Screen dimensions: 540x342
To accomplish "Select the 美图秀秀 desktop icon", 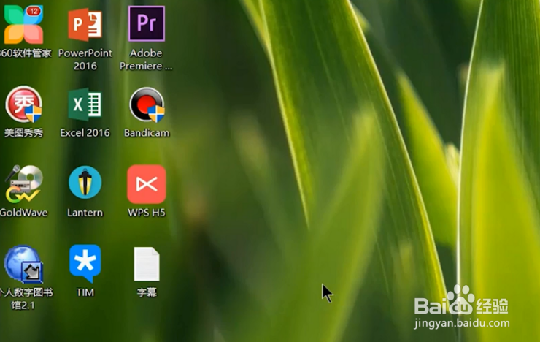I will tap(23, 104).
